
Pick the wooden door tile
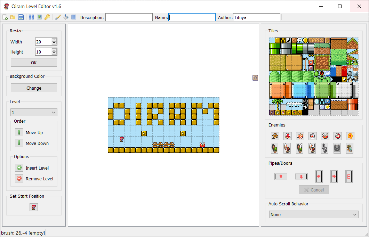311,104
